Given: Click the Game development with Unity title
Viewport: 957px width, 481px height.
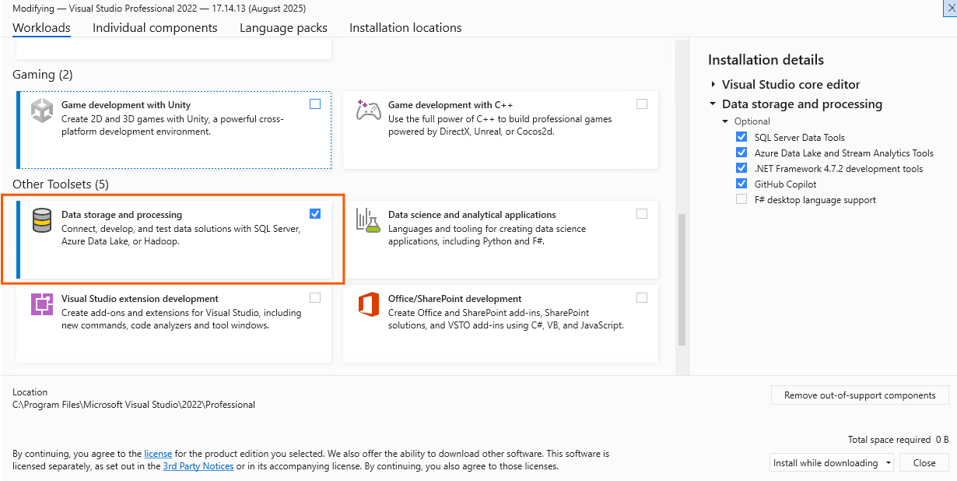Looking at the screenshot, I should (x=126, y=105).
